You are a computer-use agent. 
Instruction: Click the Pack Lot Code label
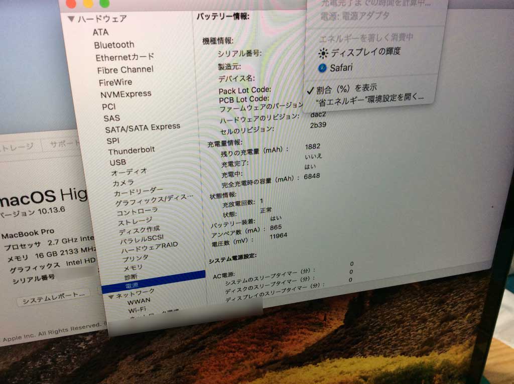245,90
